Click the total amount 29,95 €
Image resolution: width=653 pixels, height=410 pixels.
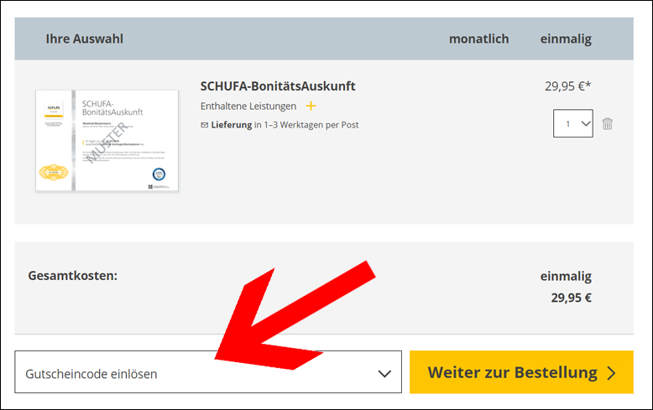pyautogui.click(x=571, y=298)
